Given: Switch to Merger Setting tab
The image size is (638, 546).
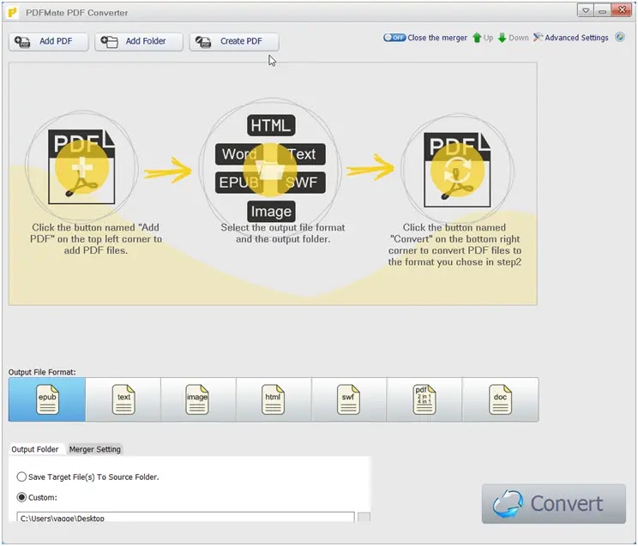Looking at the screenshot, I should 95,449.
